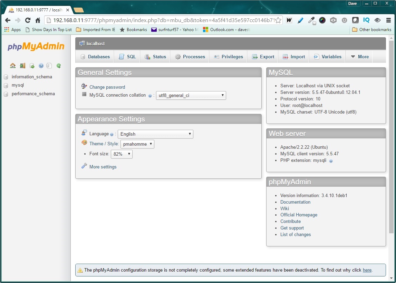Screen dimensions: 396x283
Task: Open the Chrome hamburger menu
Action: (388, 20)
